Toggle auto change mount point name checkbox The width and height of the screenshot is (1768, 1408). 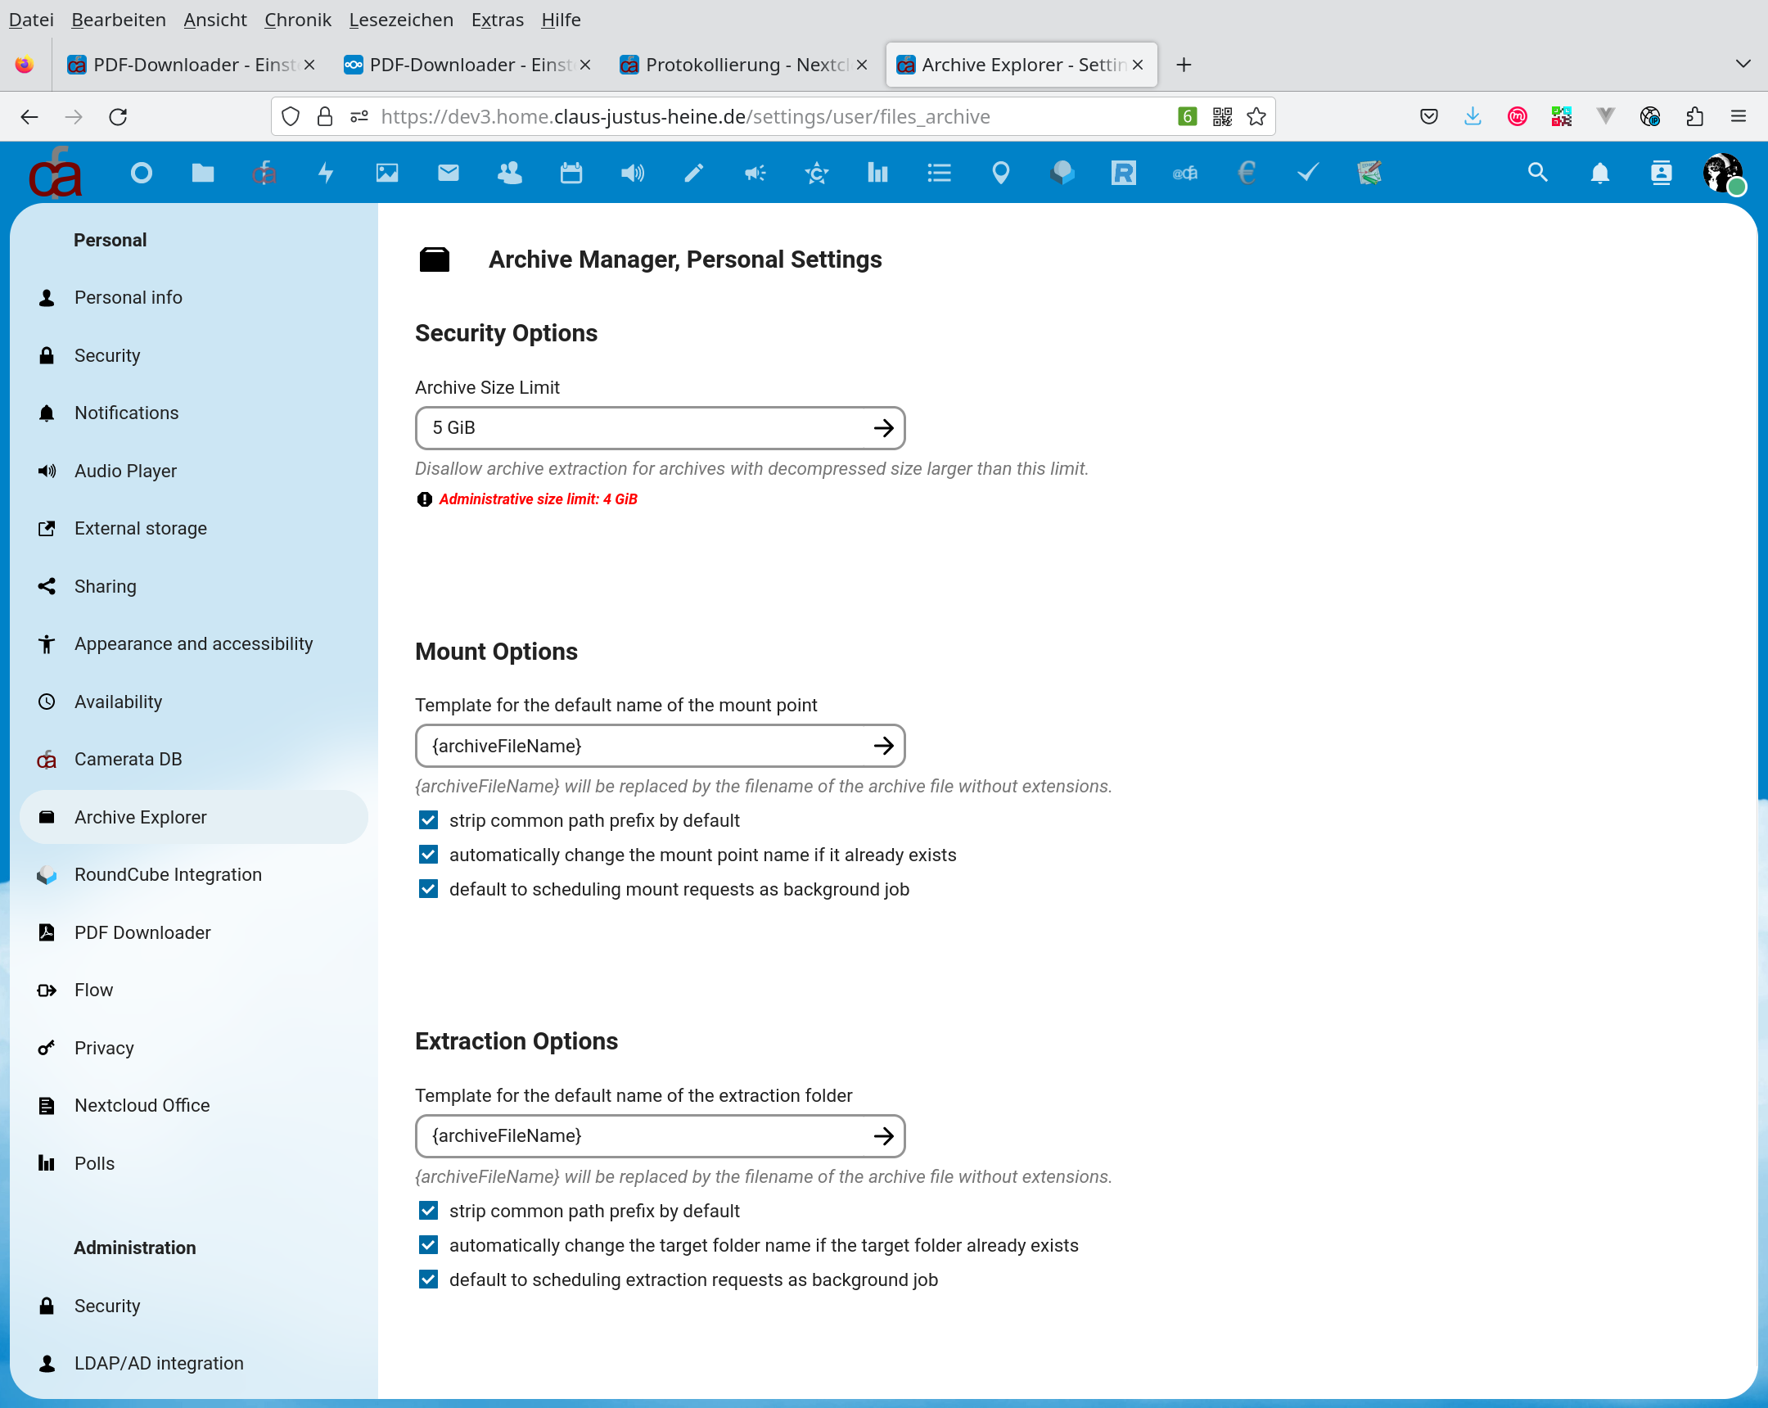(428, 855)
